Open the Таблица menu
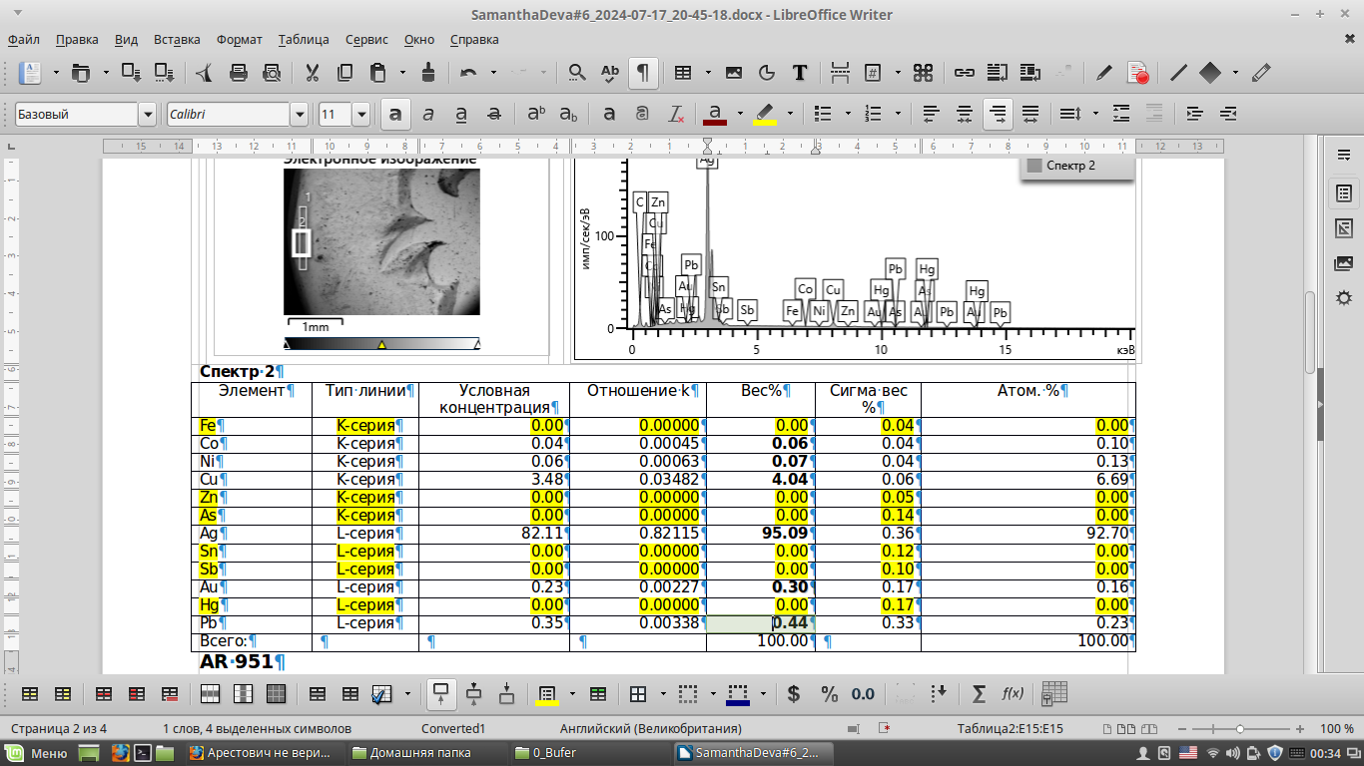Image resolution: width=1364 pixels, height=766 pixels. [x=304, y=40]
